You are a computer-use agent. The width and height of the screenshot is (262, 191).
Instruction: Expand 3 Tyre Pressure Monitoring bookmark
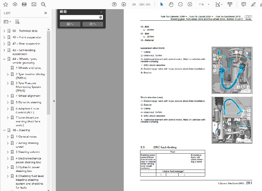point(8,83)
